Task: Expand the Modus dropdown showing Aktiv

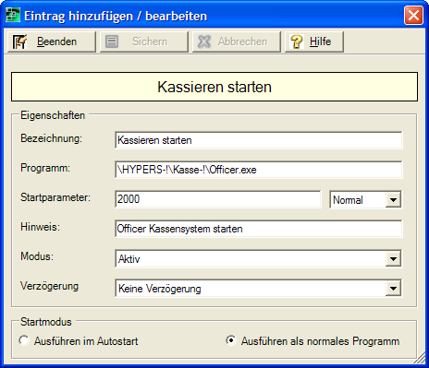Action: (x=393, y=259)
